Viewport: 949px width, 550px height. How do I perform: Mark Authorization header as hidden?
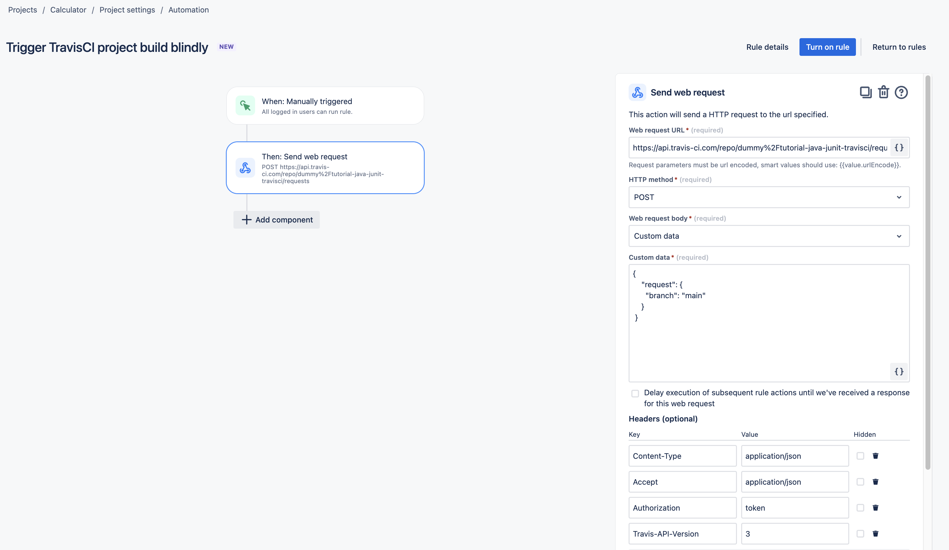[x=861, y=508]
